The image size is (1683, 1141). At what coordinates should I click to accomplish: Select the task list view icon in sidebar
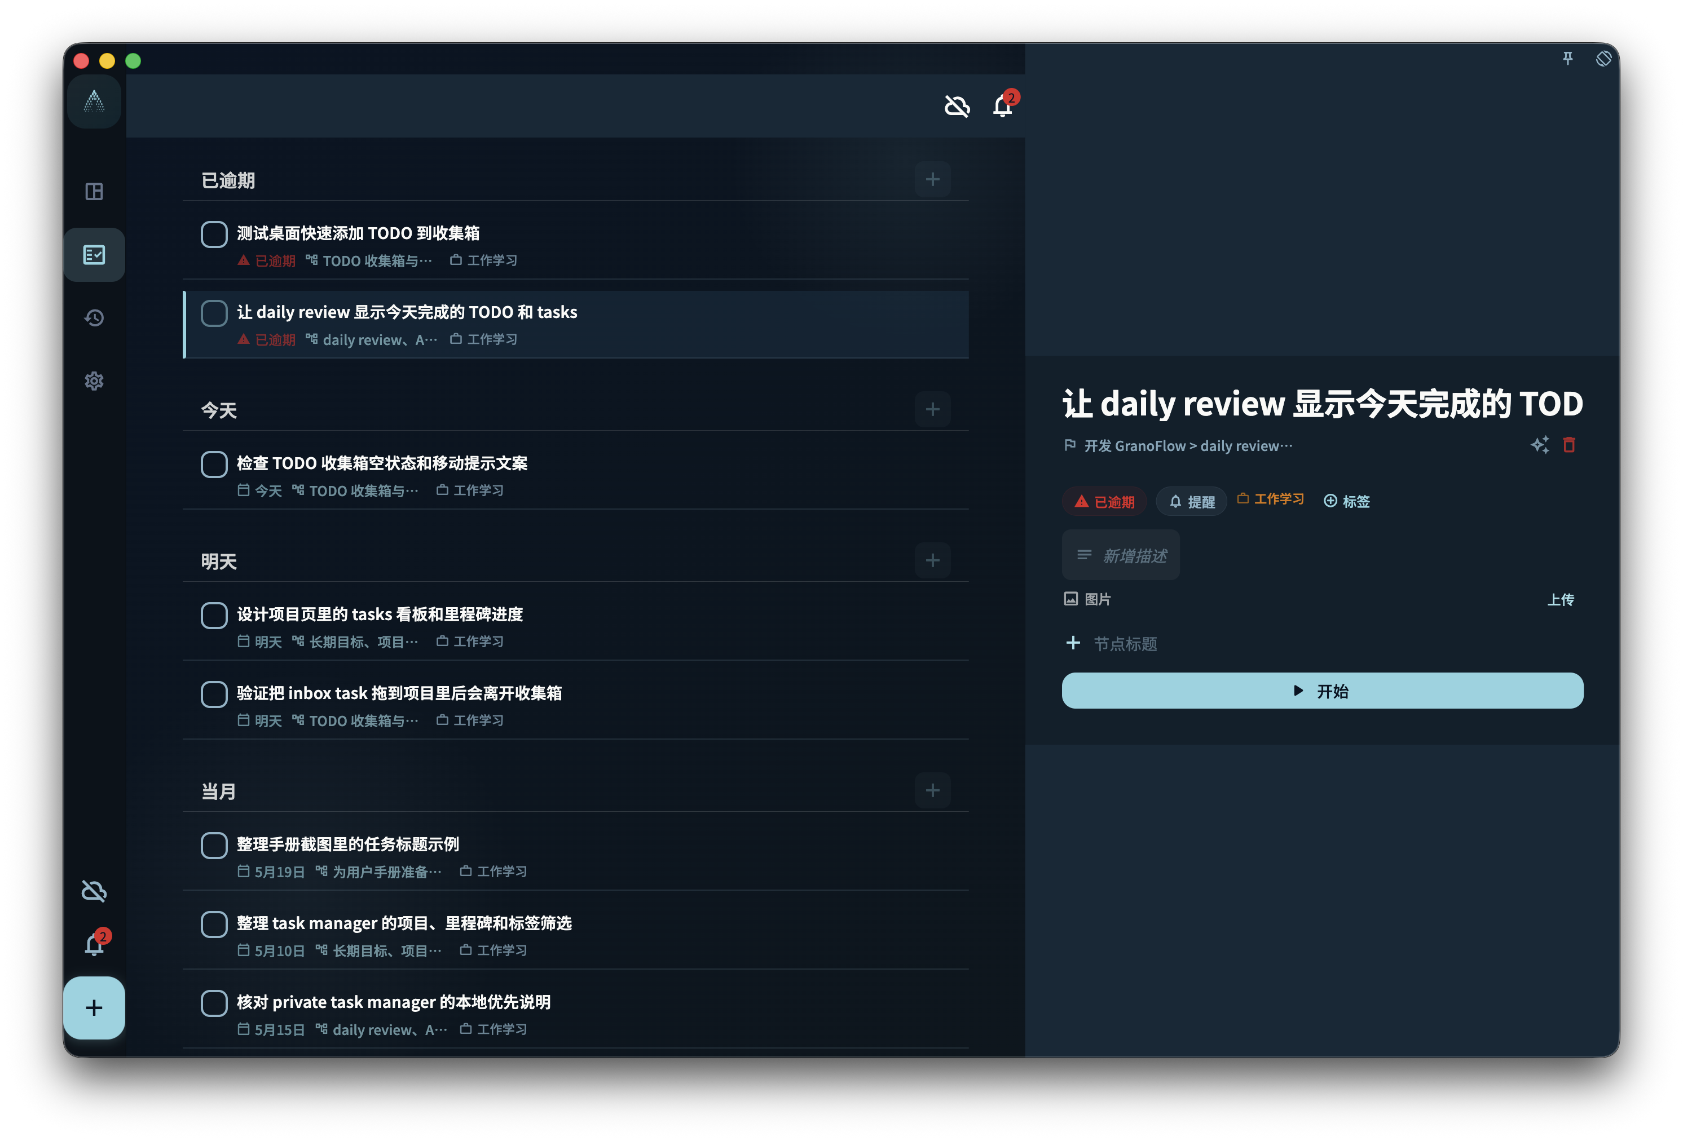point(94,255)
